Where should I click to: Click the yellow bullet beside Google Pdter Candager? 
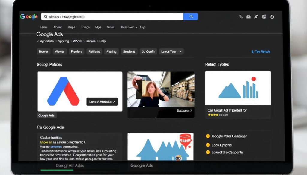click(208, 136)
